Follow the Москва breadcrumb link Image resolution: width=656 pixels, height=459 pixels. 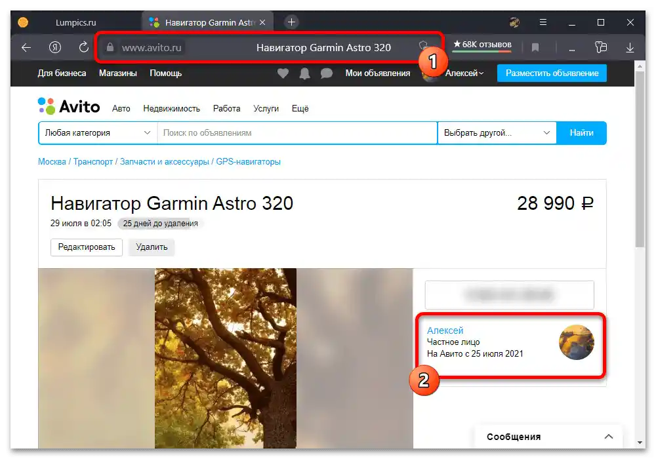point(52,162)
